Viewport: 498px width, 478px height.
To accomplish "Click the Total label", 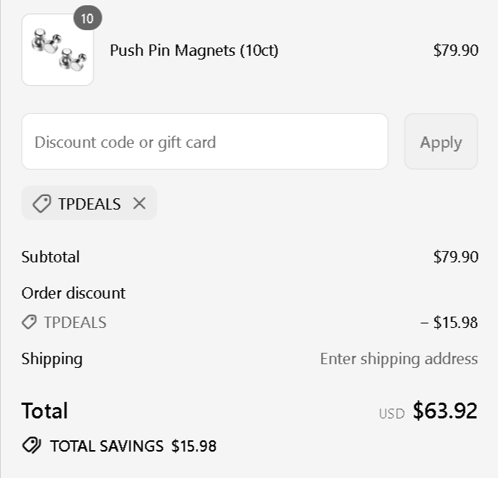I will click(44, 411).
